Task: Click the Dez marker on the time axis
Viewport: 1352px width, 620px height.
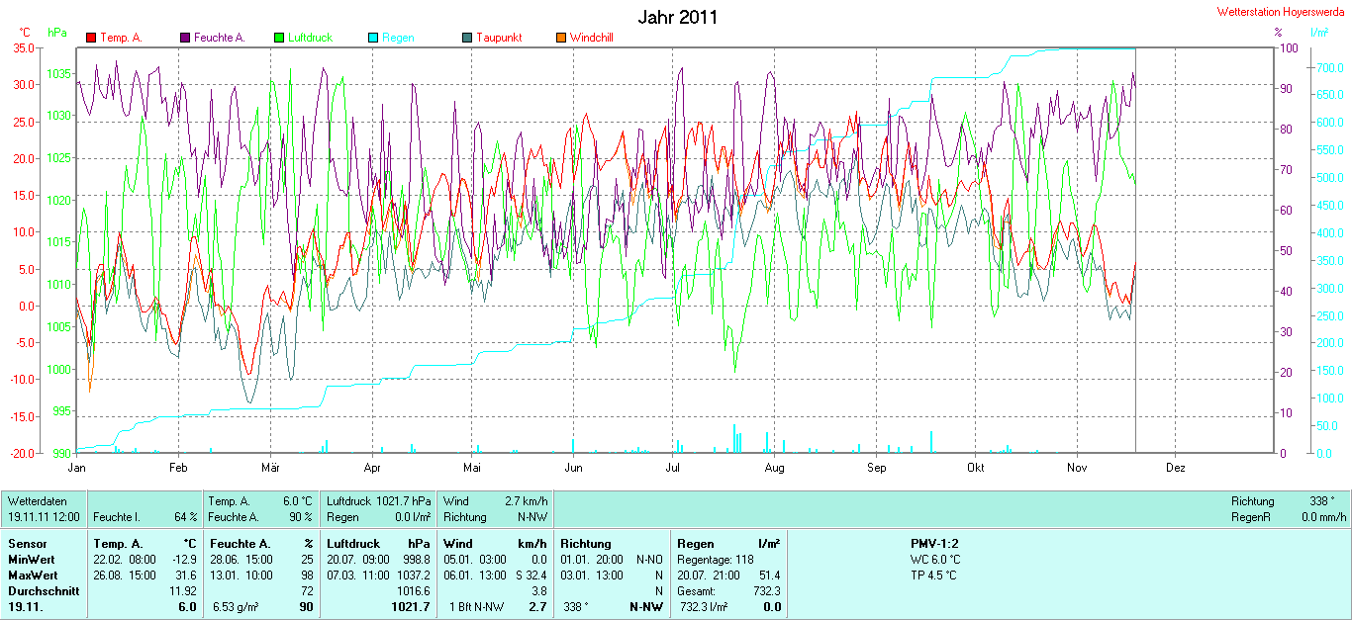Action: point(1175,468)
